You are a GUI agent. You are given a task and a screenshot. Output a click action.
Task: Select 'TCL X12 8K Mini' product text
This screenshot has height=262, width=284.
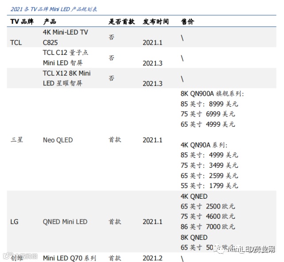tap(66, 73)
